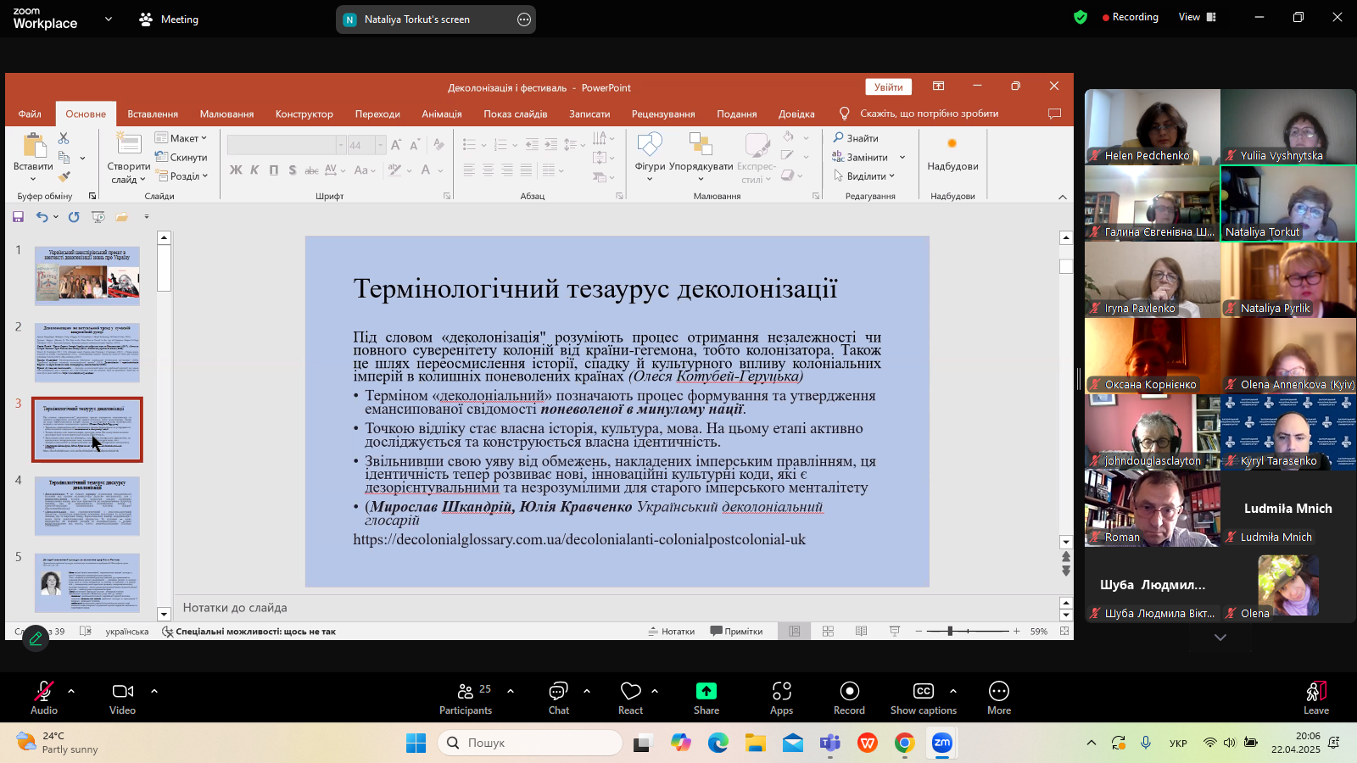Enable Show captions
This screenshot has width=1357, height=763.
tap(923, 698)
